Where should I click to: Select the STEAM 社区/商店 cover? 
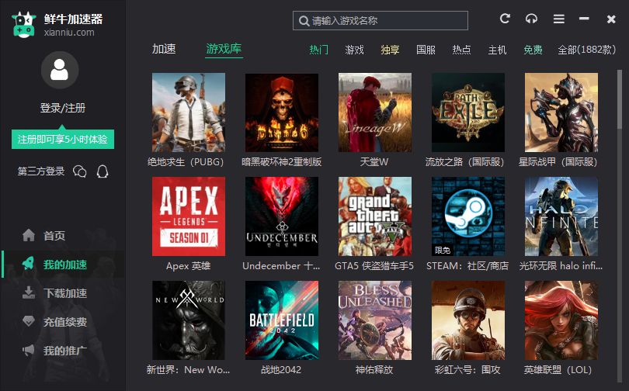(468, 216)
